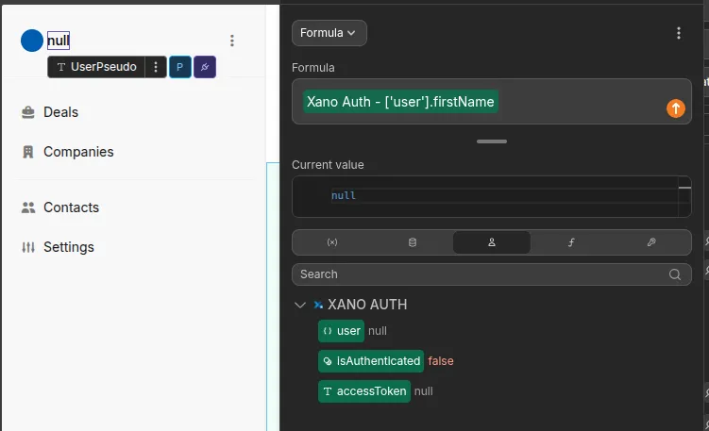Click the Search input field

[x=492, y=274]
